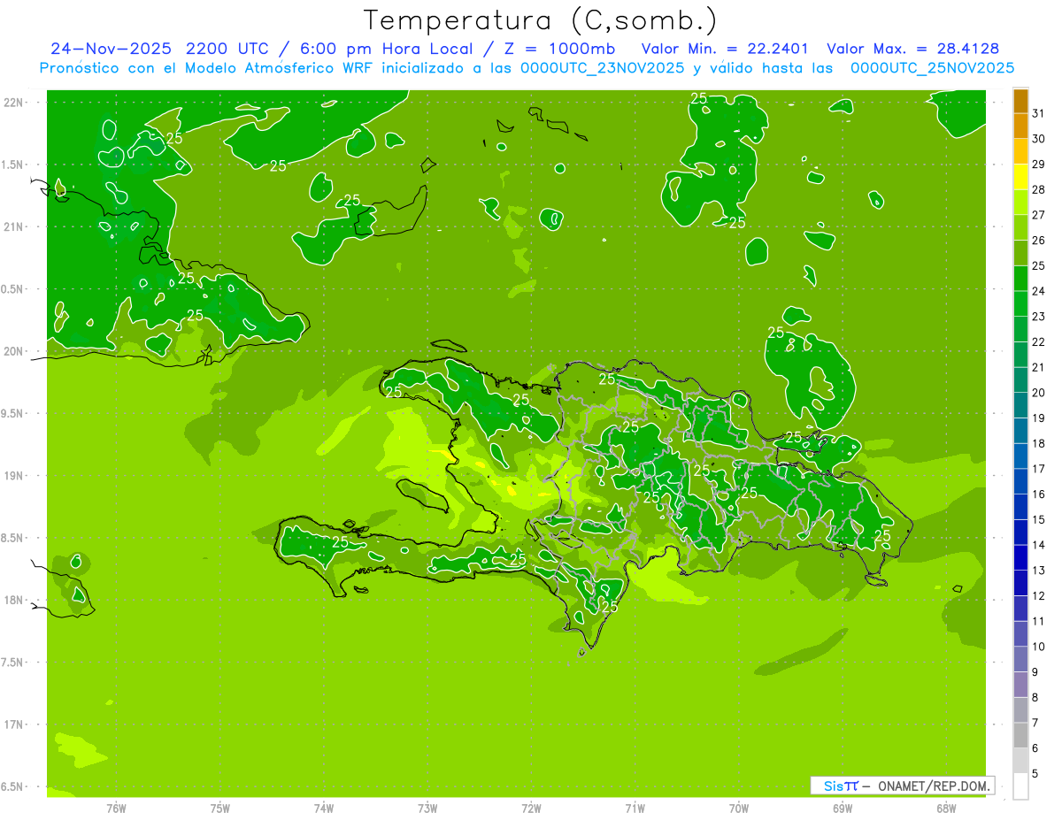Viewport: 1062px width, 820px height.
Task: Click the "68W" longitude axis label
Action: click(946, 809)
